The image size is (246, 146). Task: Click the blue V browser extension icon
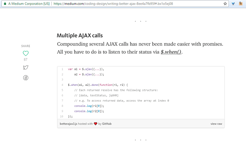[233, 4]
